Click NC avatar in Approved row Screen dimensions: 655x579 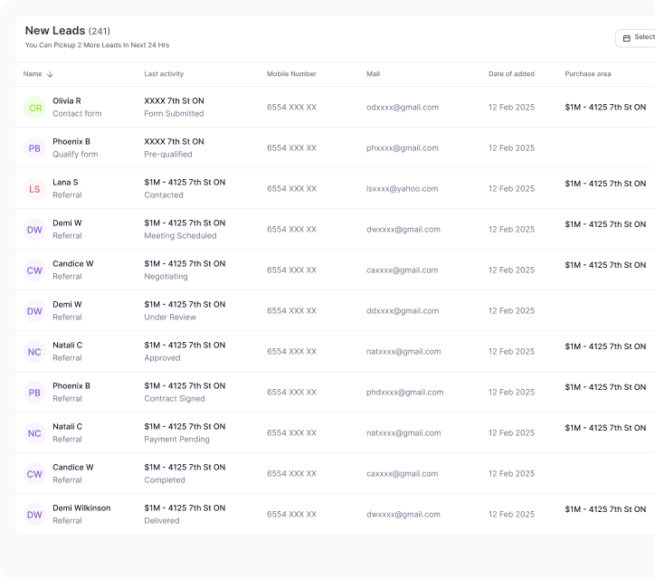pos(34,352)
